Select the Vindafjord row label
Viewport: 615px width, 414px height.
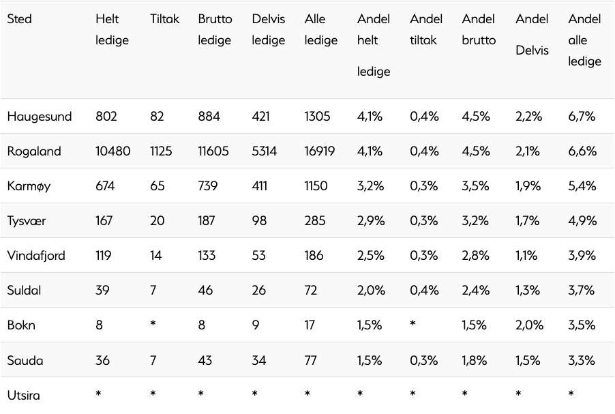click(36, 256)
